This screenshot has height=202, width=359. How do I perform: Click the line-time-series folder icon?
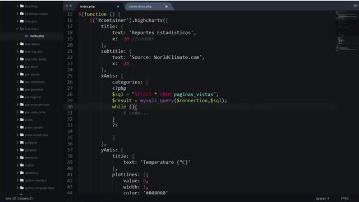tap(22, 59)
